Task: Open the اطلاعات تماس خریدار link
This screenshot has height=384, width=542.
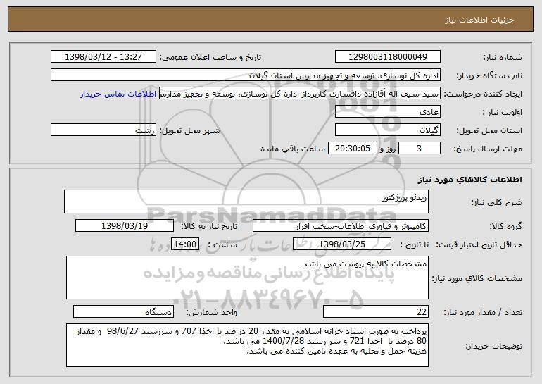Action: [x=118, y=94]
